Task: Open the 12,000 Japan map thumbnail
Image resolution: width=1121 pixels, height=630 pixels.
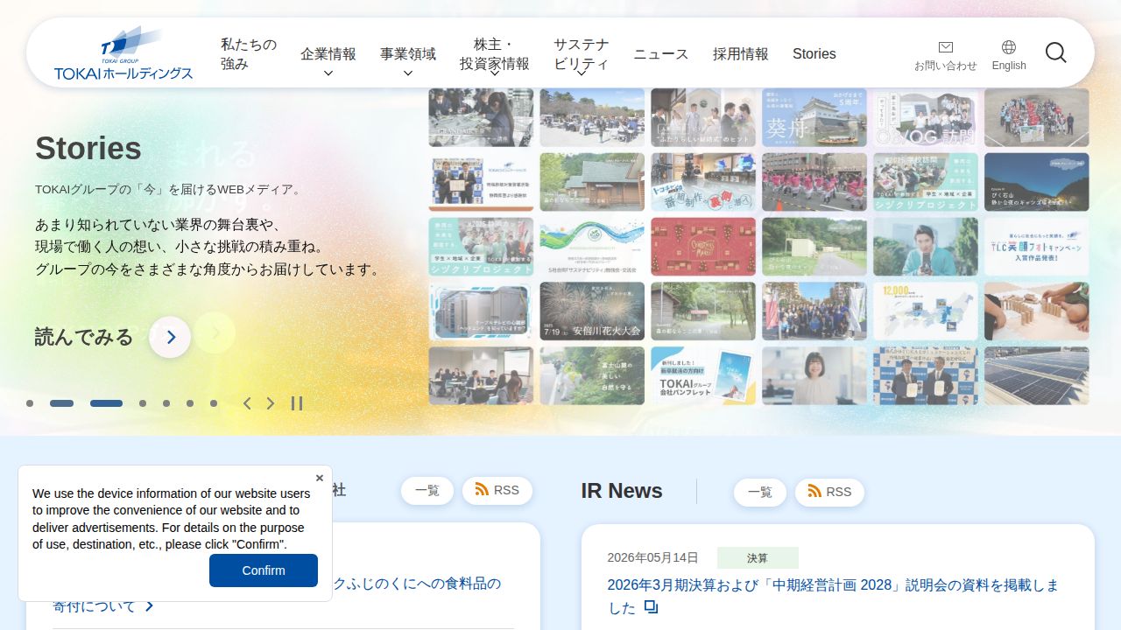Action: point(926,311)
